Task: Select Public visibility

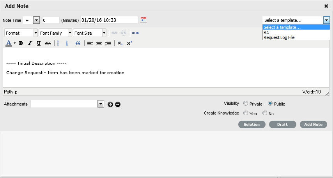Action: coord(270,103)
